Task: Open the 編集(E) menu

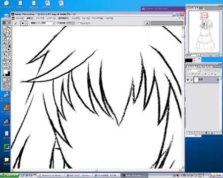Action: point(30,18)
